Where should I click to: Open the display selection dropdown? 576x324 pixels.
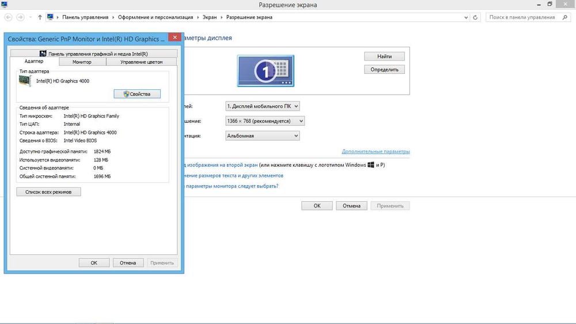point(262,106)
